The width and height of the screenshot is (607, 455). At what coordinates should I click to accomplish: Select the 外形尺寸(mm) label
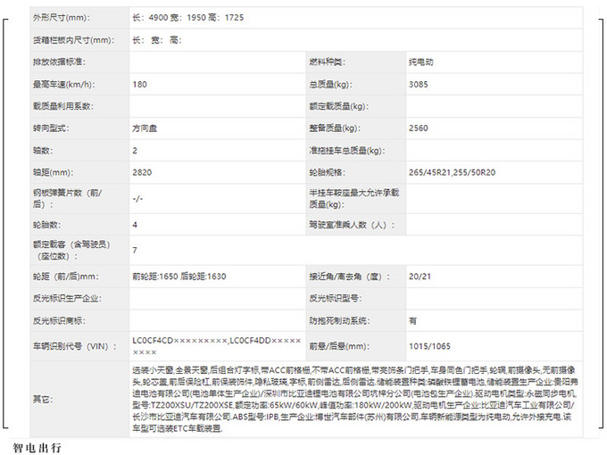[62, 18]
